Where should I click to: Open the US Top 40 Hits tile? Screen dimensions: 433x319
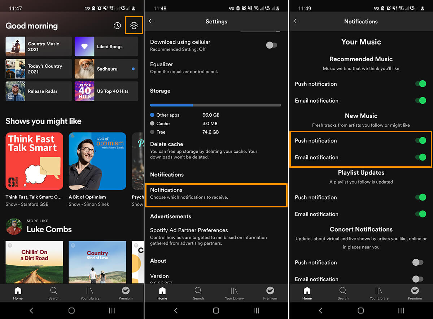(106, 91)
